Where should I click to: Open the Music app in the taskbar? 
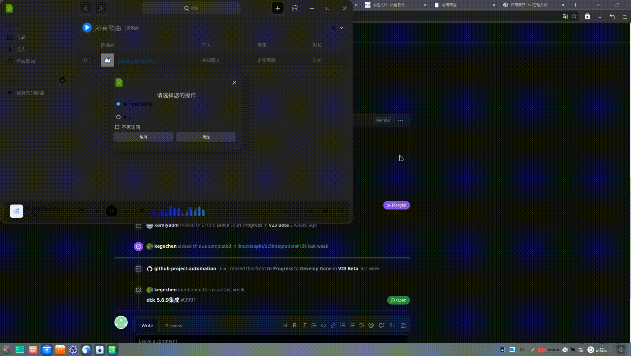(x=113, y=350)
